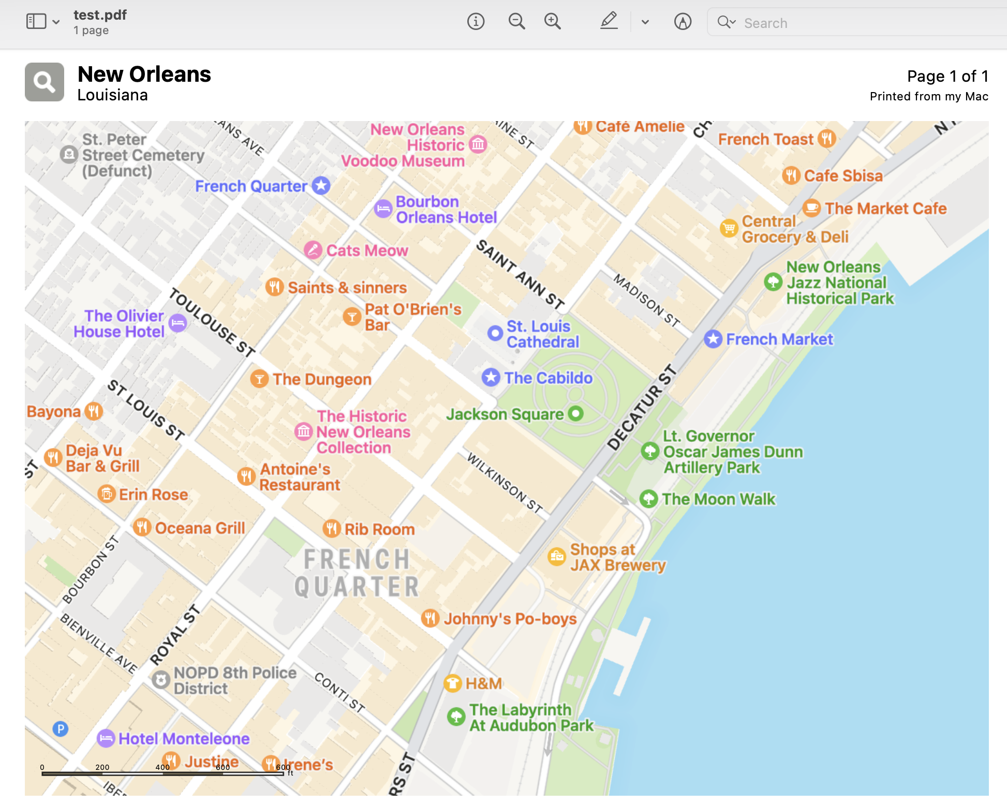Click the Bourbon Orleans Hotel bed icon

click(x=383, y=209)
